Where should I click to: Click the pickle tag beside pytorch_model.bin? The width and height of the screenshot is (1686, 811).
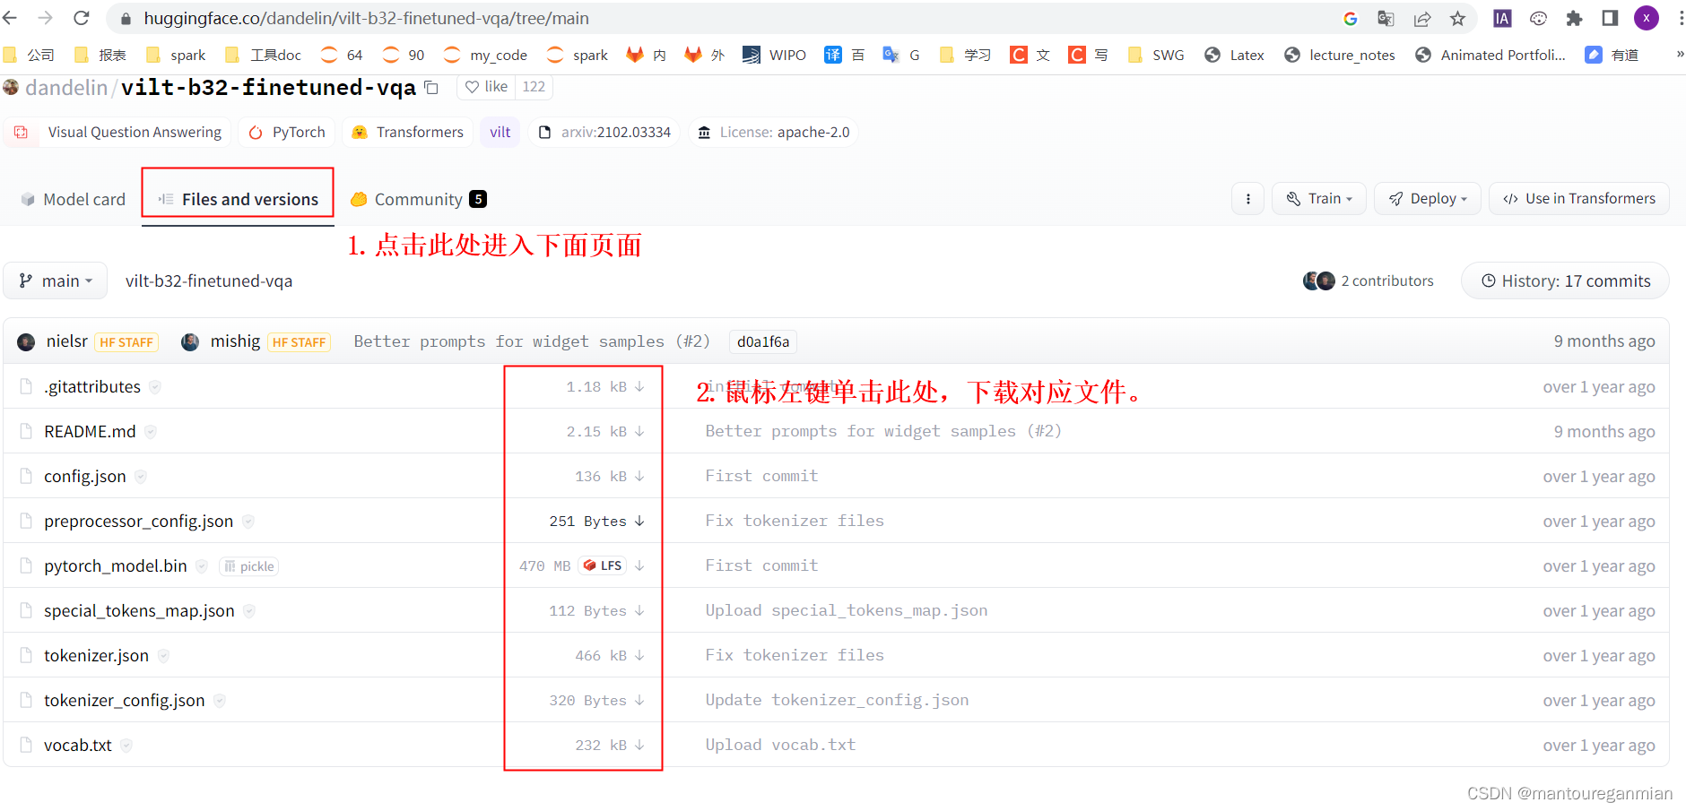(x=249, y=566)
